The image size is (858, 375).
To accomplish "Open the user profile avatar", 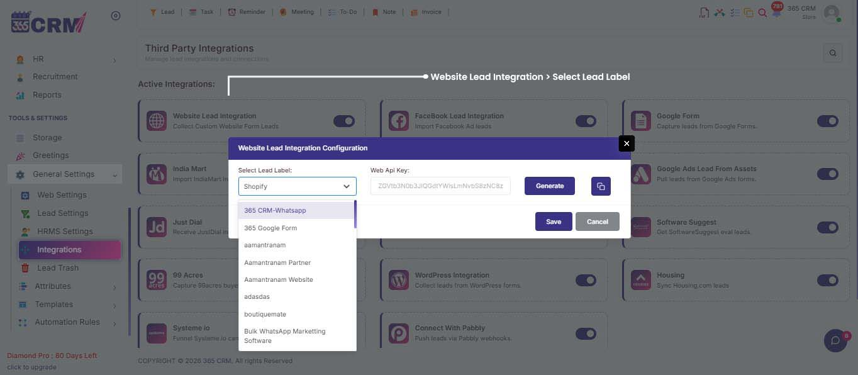I will tap(832, 13).
